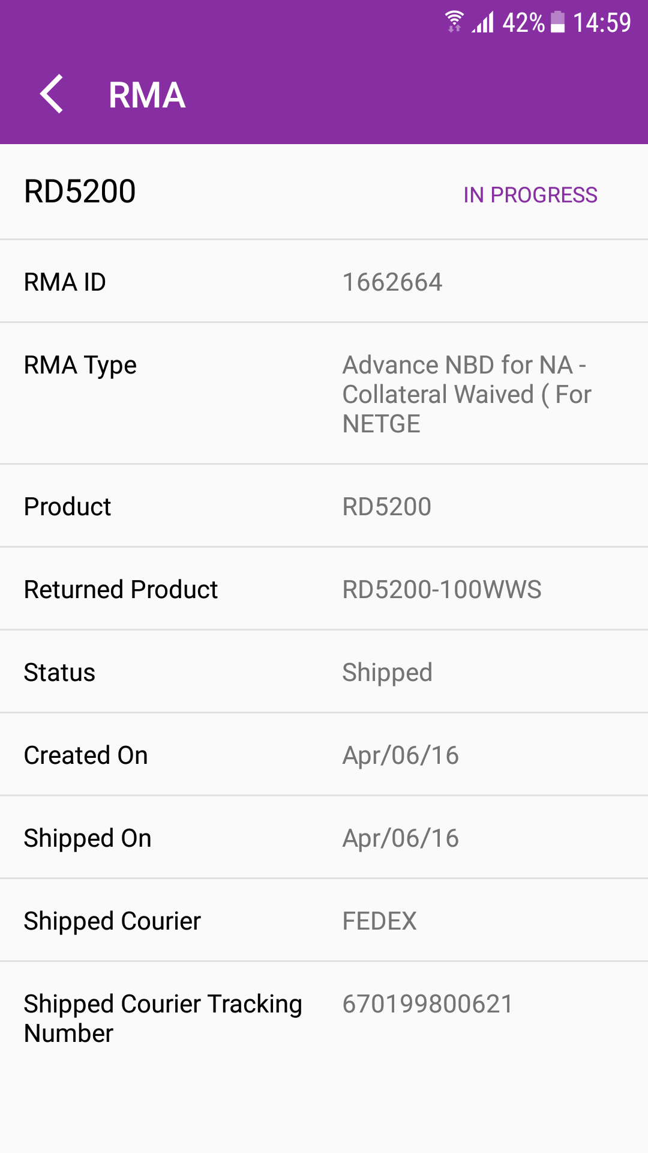Tap the Wi-Fi status icon
Image resolution: width=648 pixels, height=1153 pixels.
click(x=454, y=22)
